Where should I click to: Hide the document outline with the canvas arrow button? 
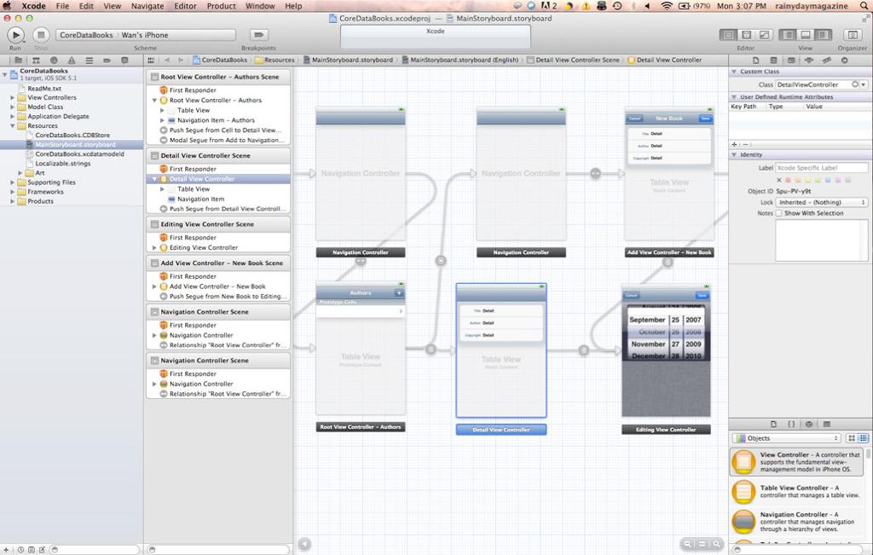click(x=304, y=544)
